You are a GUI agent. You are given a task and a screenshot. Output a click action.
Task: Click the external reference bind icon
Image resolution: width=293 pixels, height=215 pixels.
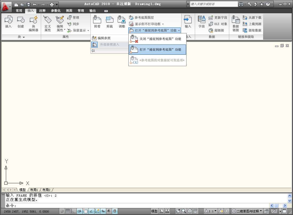pyautogui.click(x=94, y=45)
